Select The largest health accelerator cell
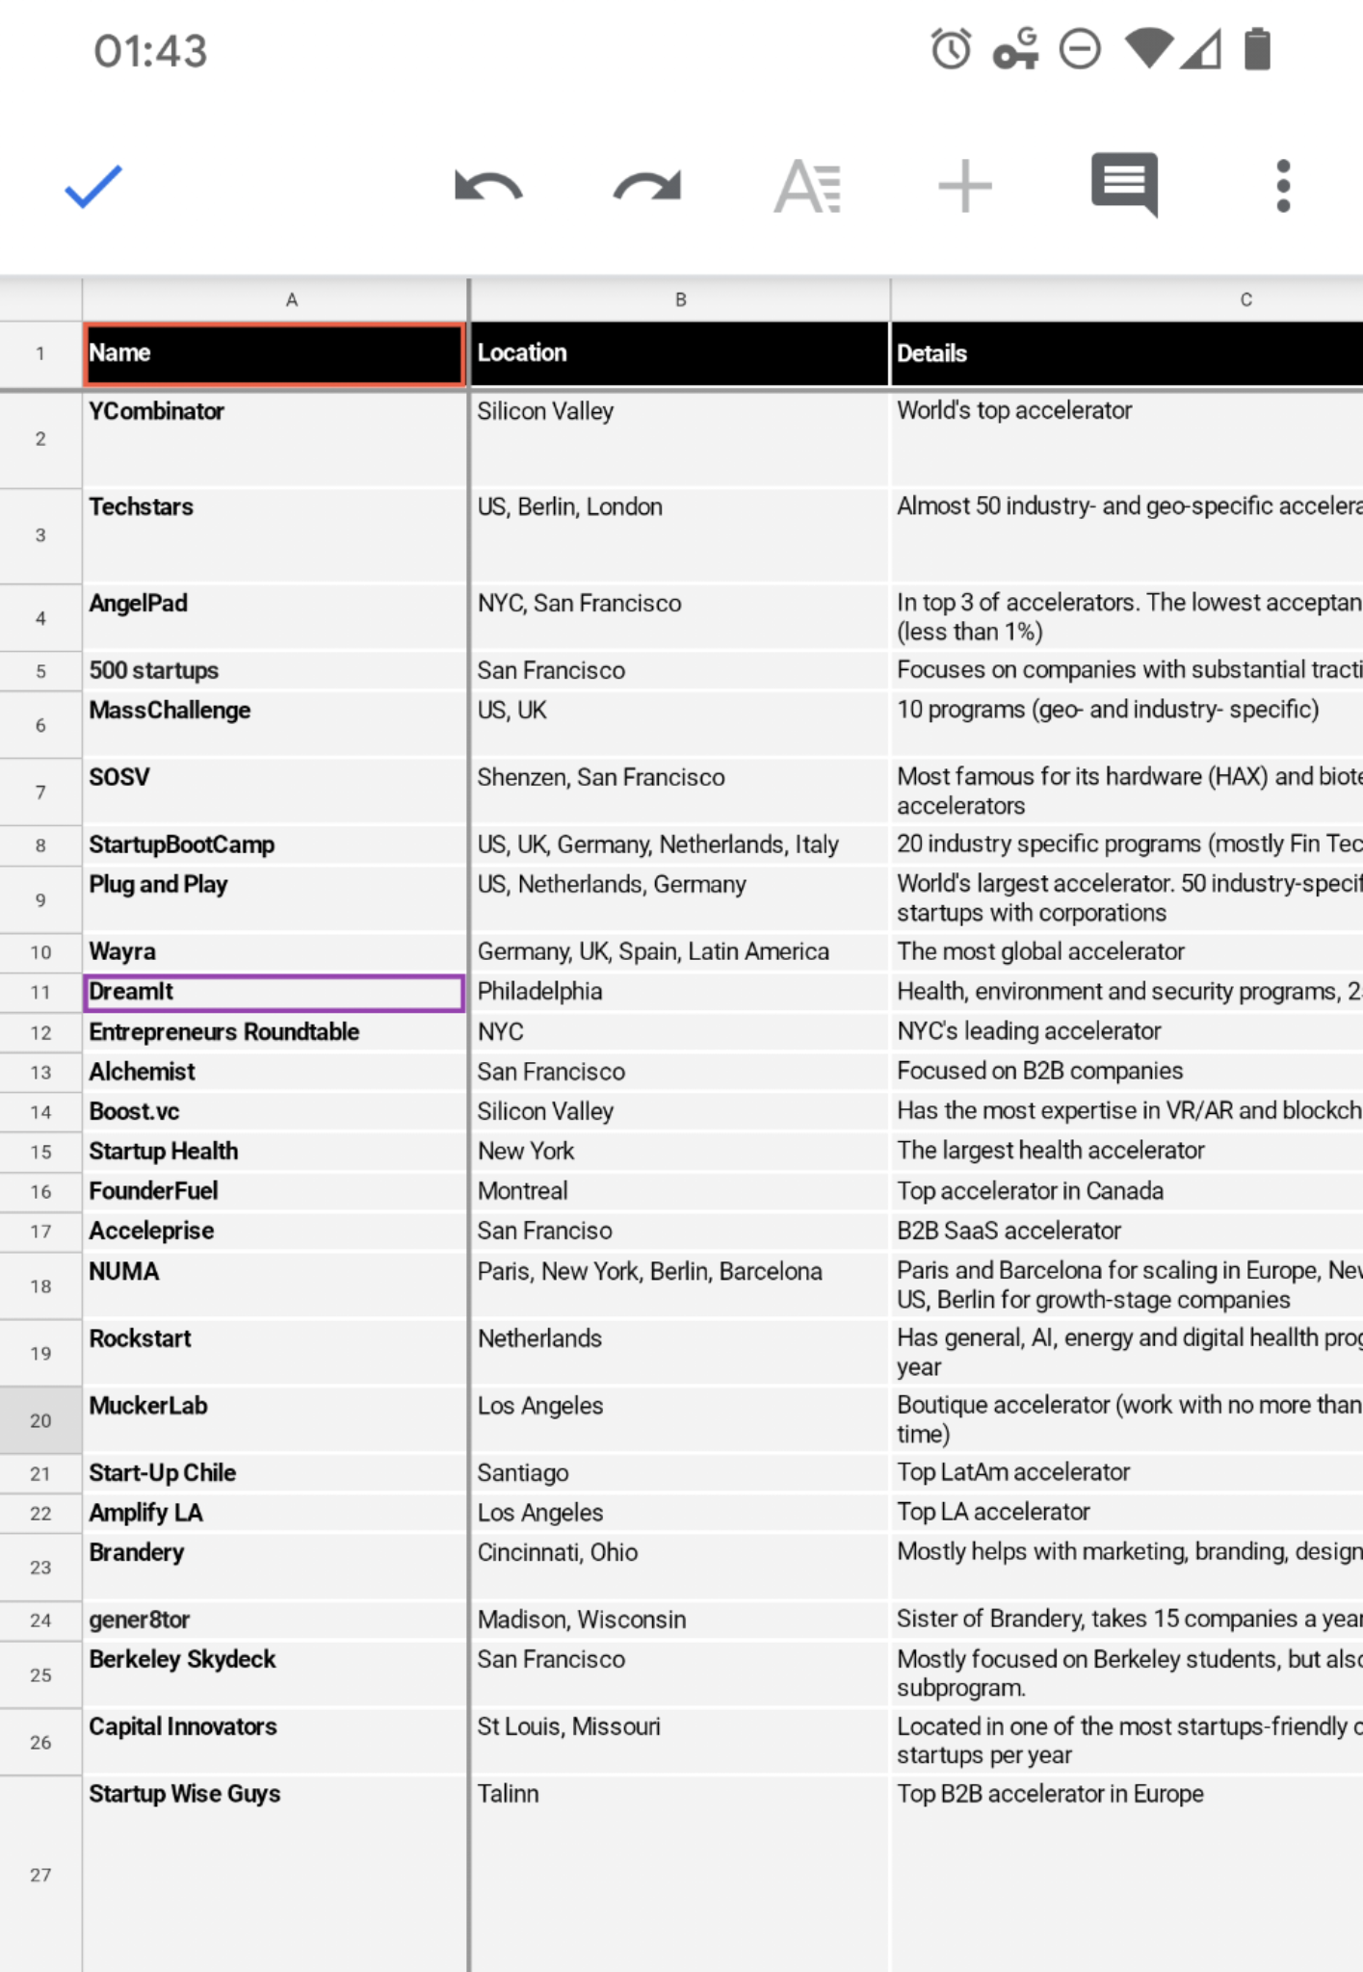The width and height of the screenshot is (1363, 1972). click(1127, 1152)
